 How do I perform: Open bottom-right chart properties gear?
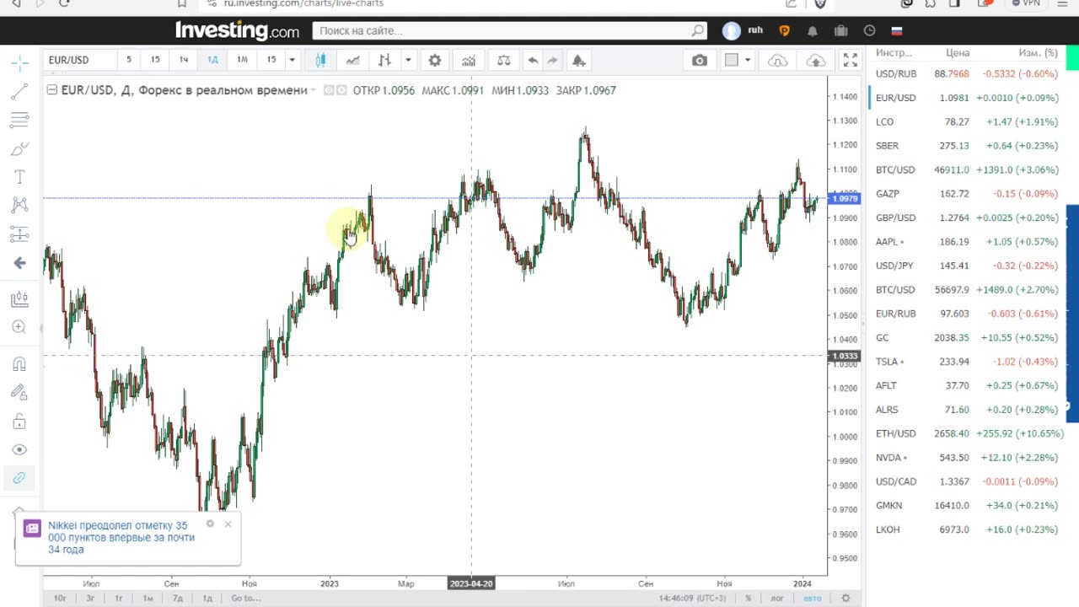pos(845,598)
